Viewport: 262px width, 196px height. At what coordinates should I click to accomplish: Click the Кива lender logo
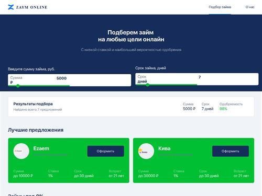point(146,151)
